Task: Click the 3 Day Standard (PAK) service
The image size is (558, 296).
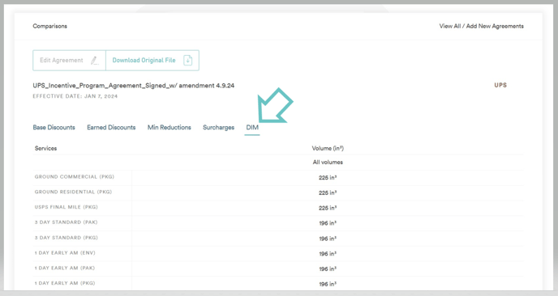Action: coord(67,222)
